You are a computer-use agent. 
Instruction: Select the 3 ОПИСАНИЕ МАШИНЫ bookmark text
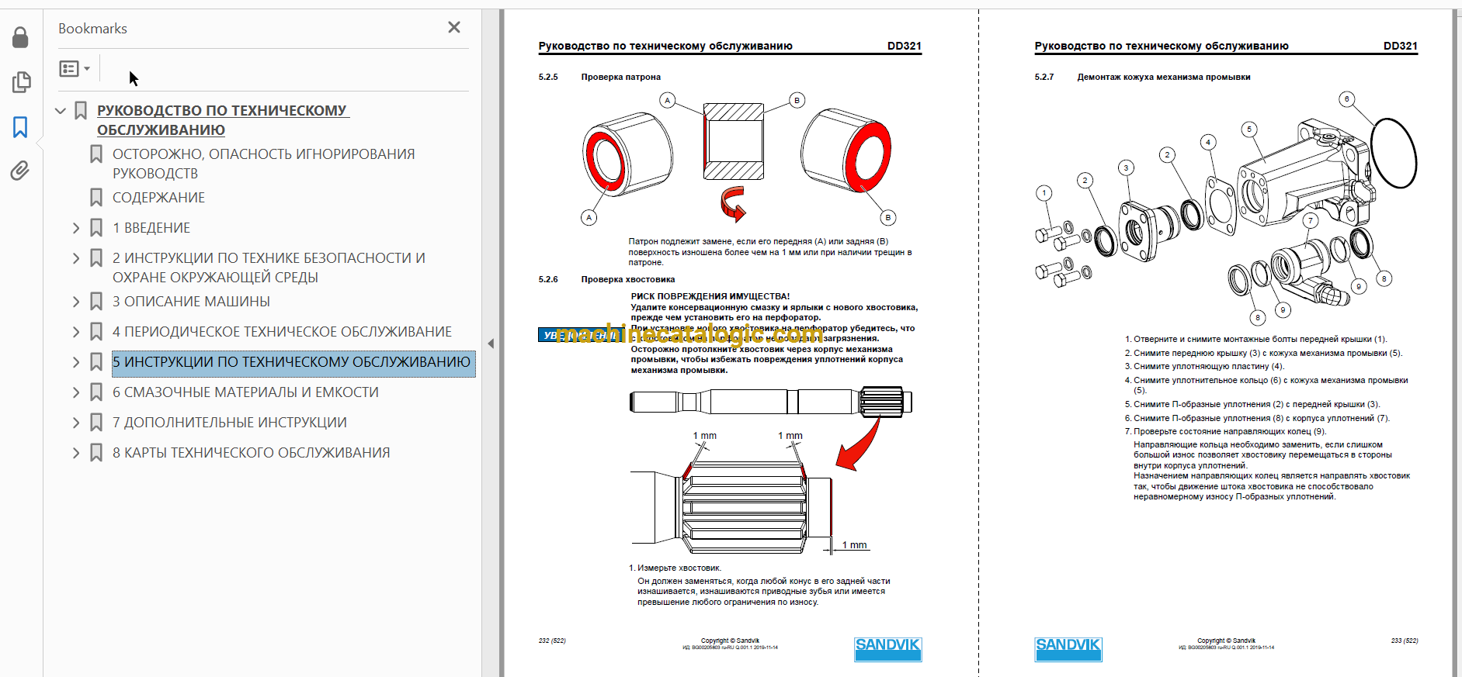(x=191, y=302)
